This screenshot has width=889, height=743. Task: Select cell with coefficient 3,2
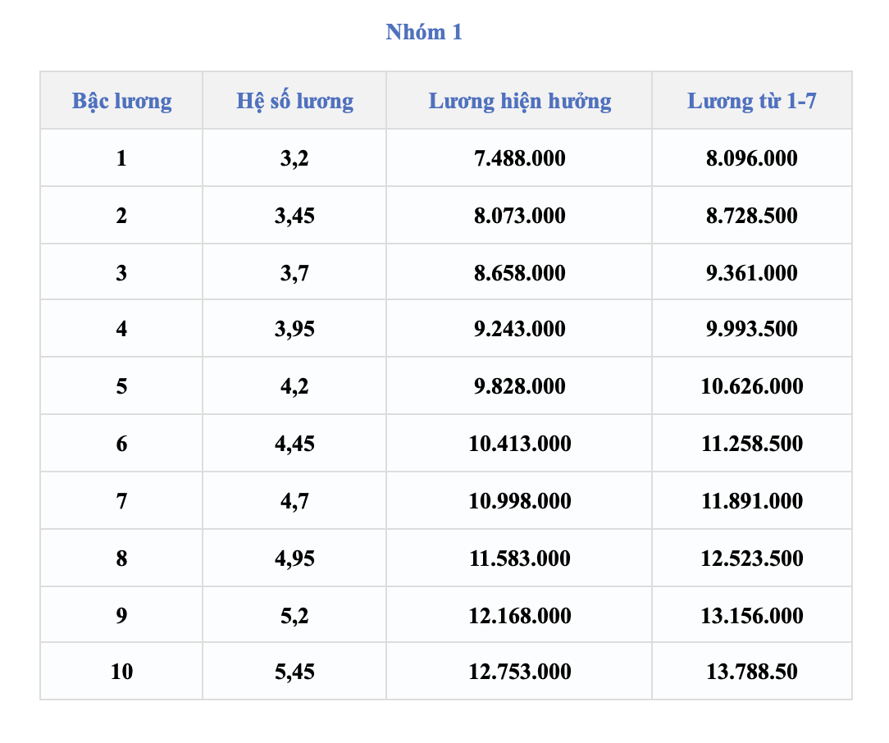coord(294,158)
